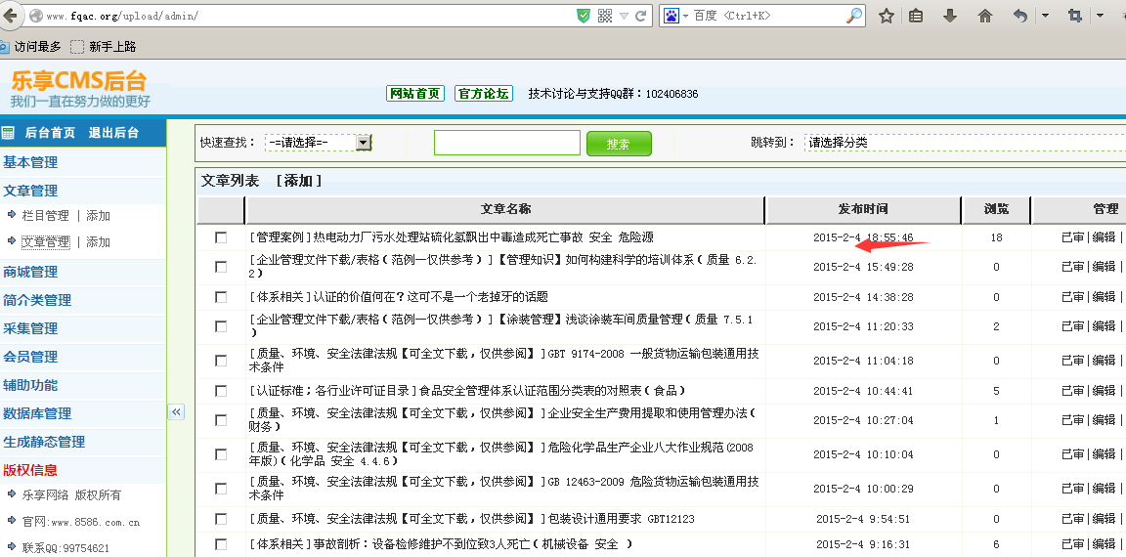Click the 官网:www.8586.com.cn link
This screenshot has width=1126, height=557.
point(80,522)
